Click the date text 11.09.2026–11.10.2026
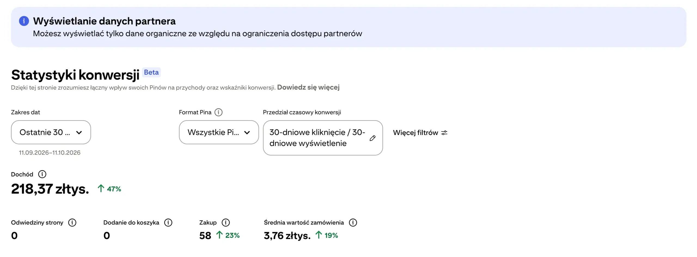Screen dimensions: 697x257 [50, 153]
